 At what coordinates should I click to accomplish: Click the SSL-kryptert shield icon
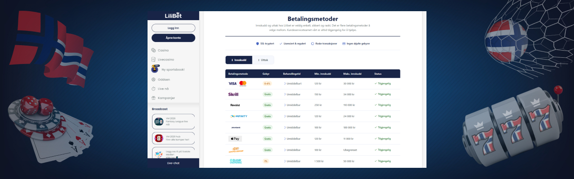pos(257,43)
